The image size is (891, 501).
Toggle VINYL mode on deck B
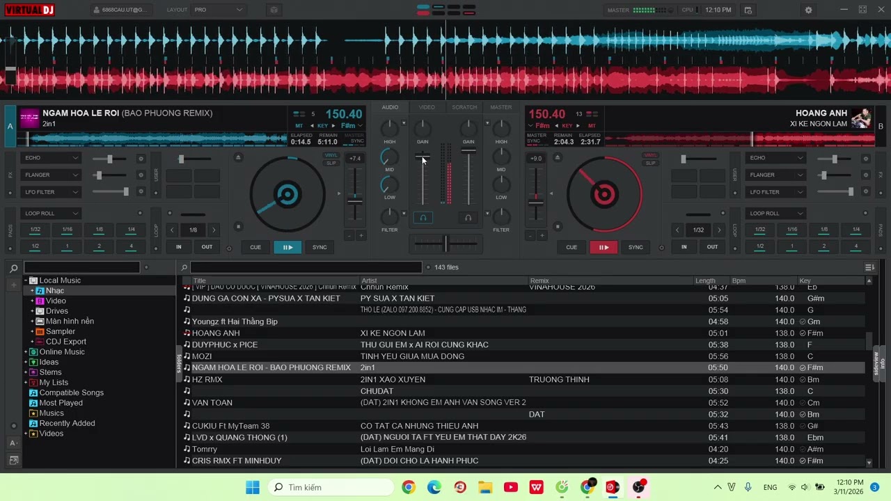tap(650, 155)
